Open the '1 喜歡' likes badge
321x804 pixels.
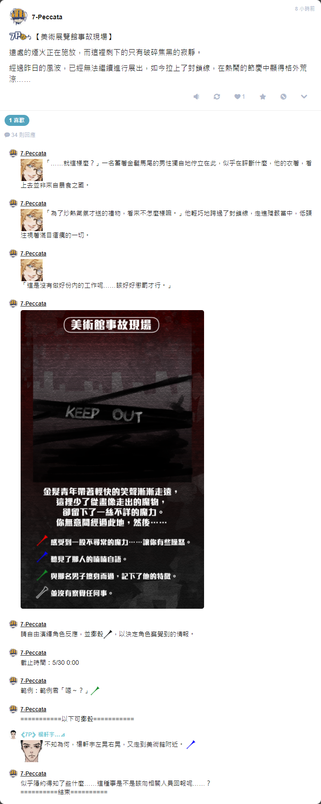[17, 120]
